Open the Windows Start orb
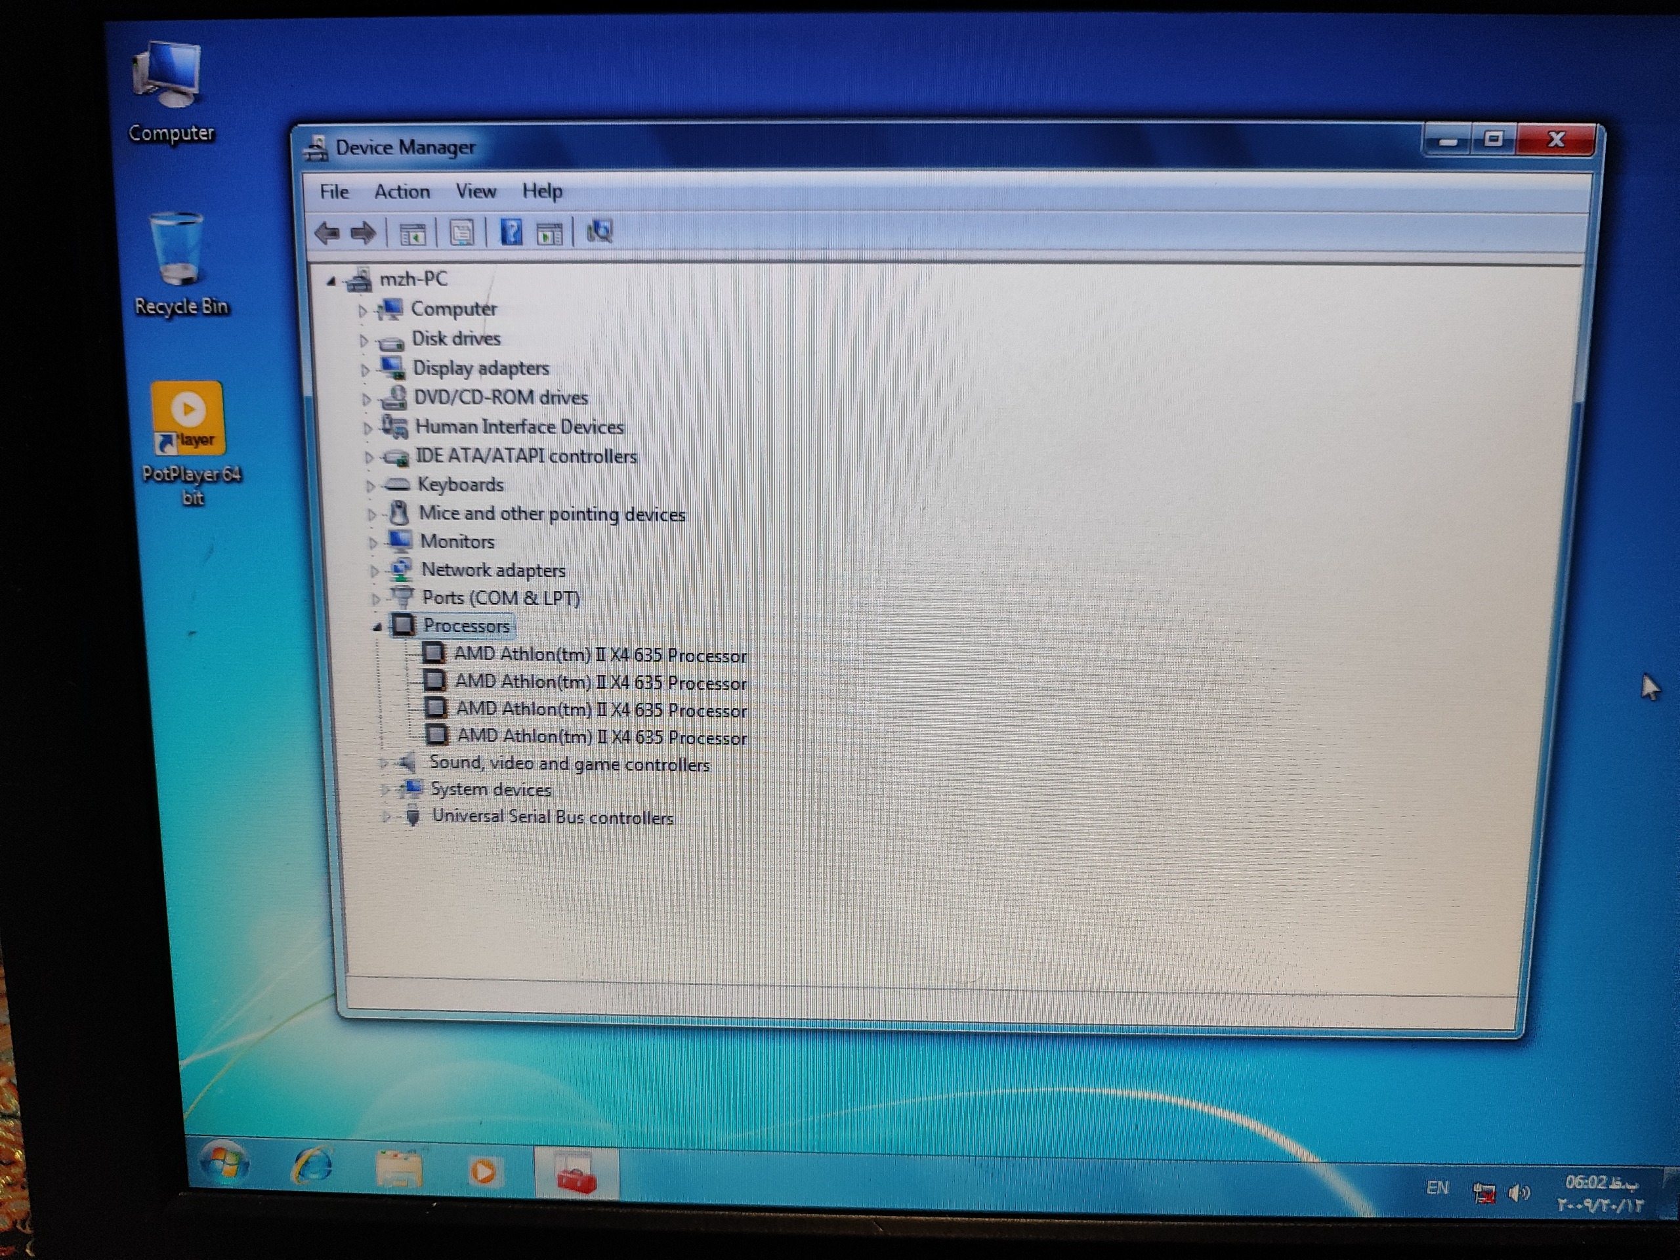 tap(224, 1164)
